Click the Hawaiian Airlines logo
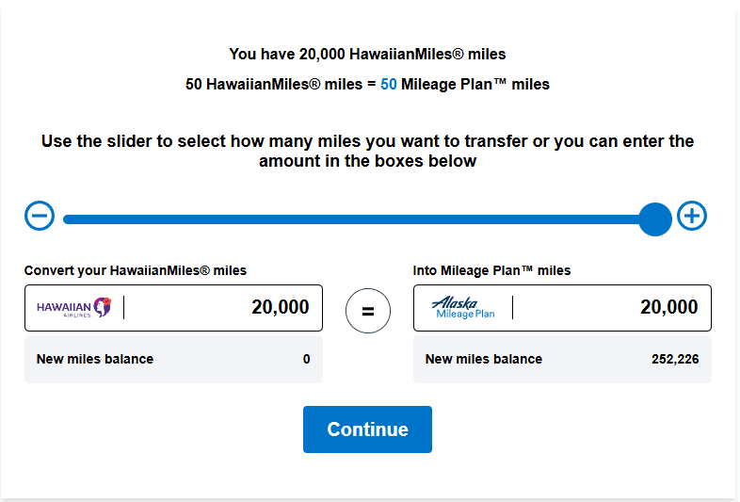The height and width of the screenshot is (502, 740). pyautogui.click(x=74, y=308)
